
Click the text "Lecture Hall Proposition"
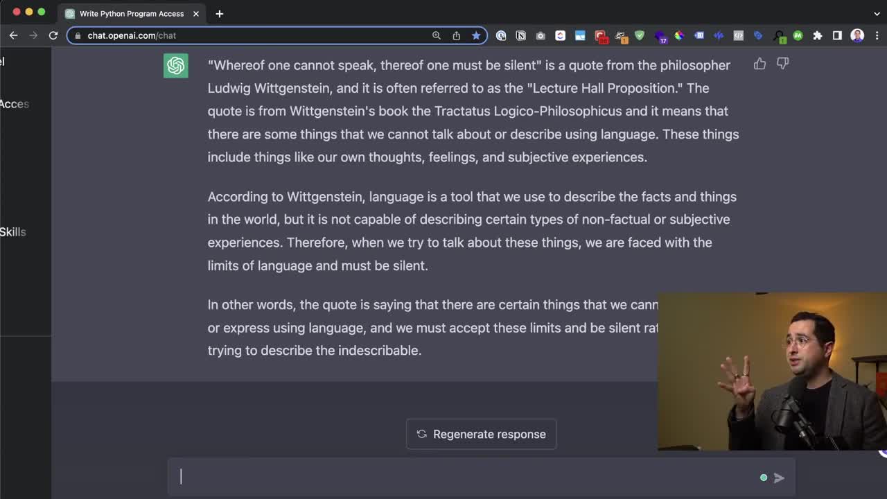click(x=604, y=88)
